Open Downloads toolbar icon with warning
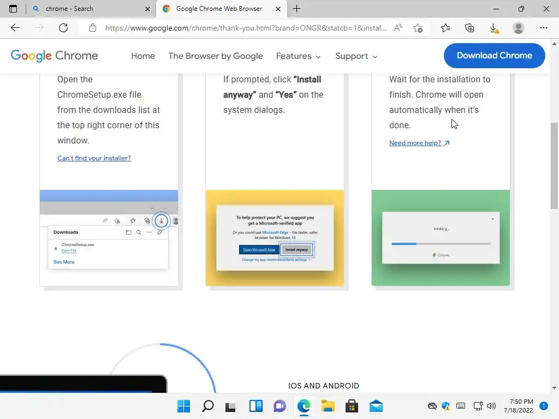The width and height of the screenshot is (559, 419). click(494, 28)
